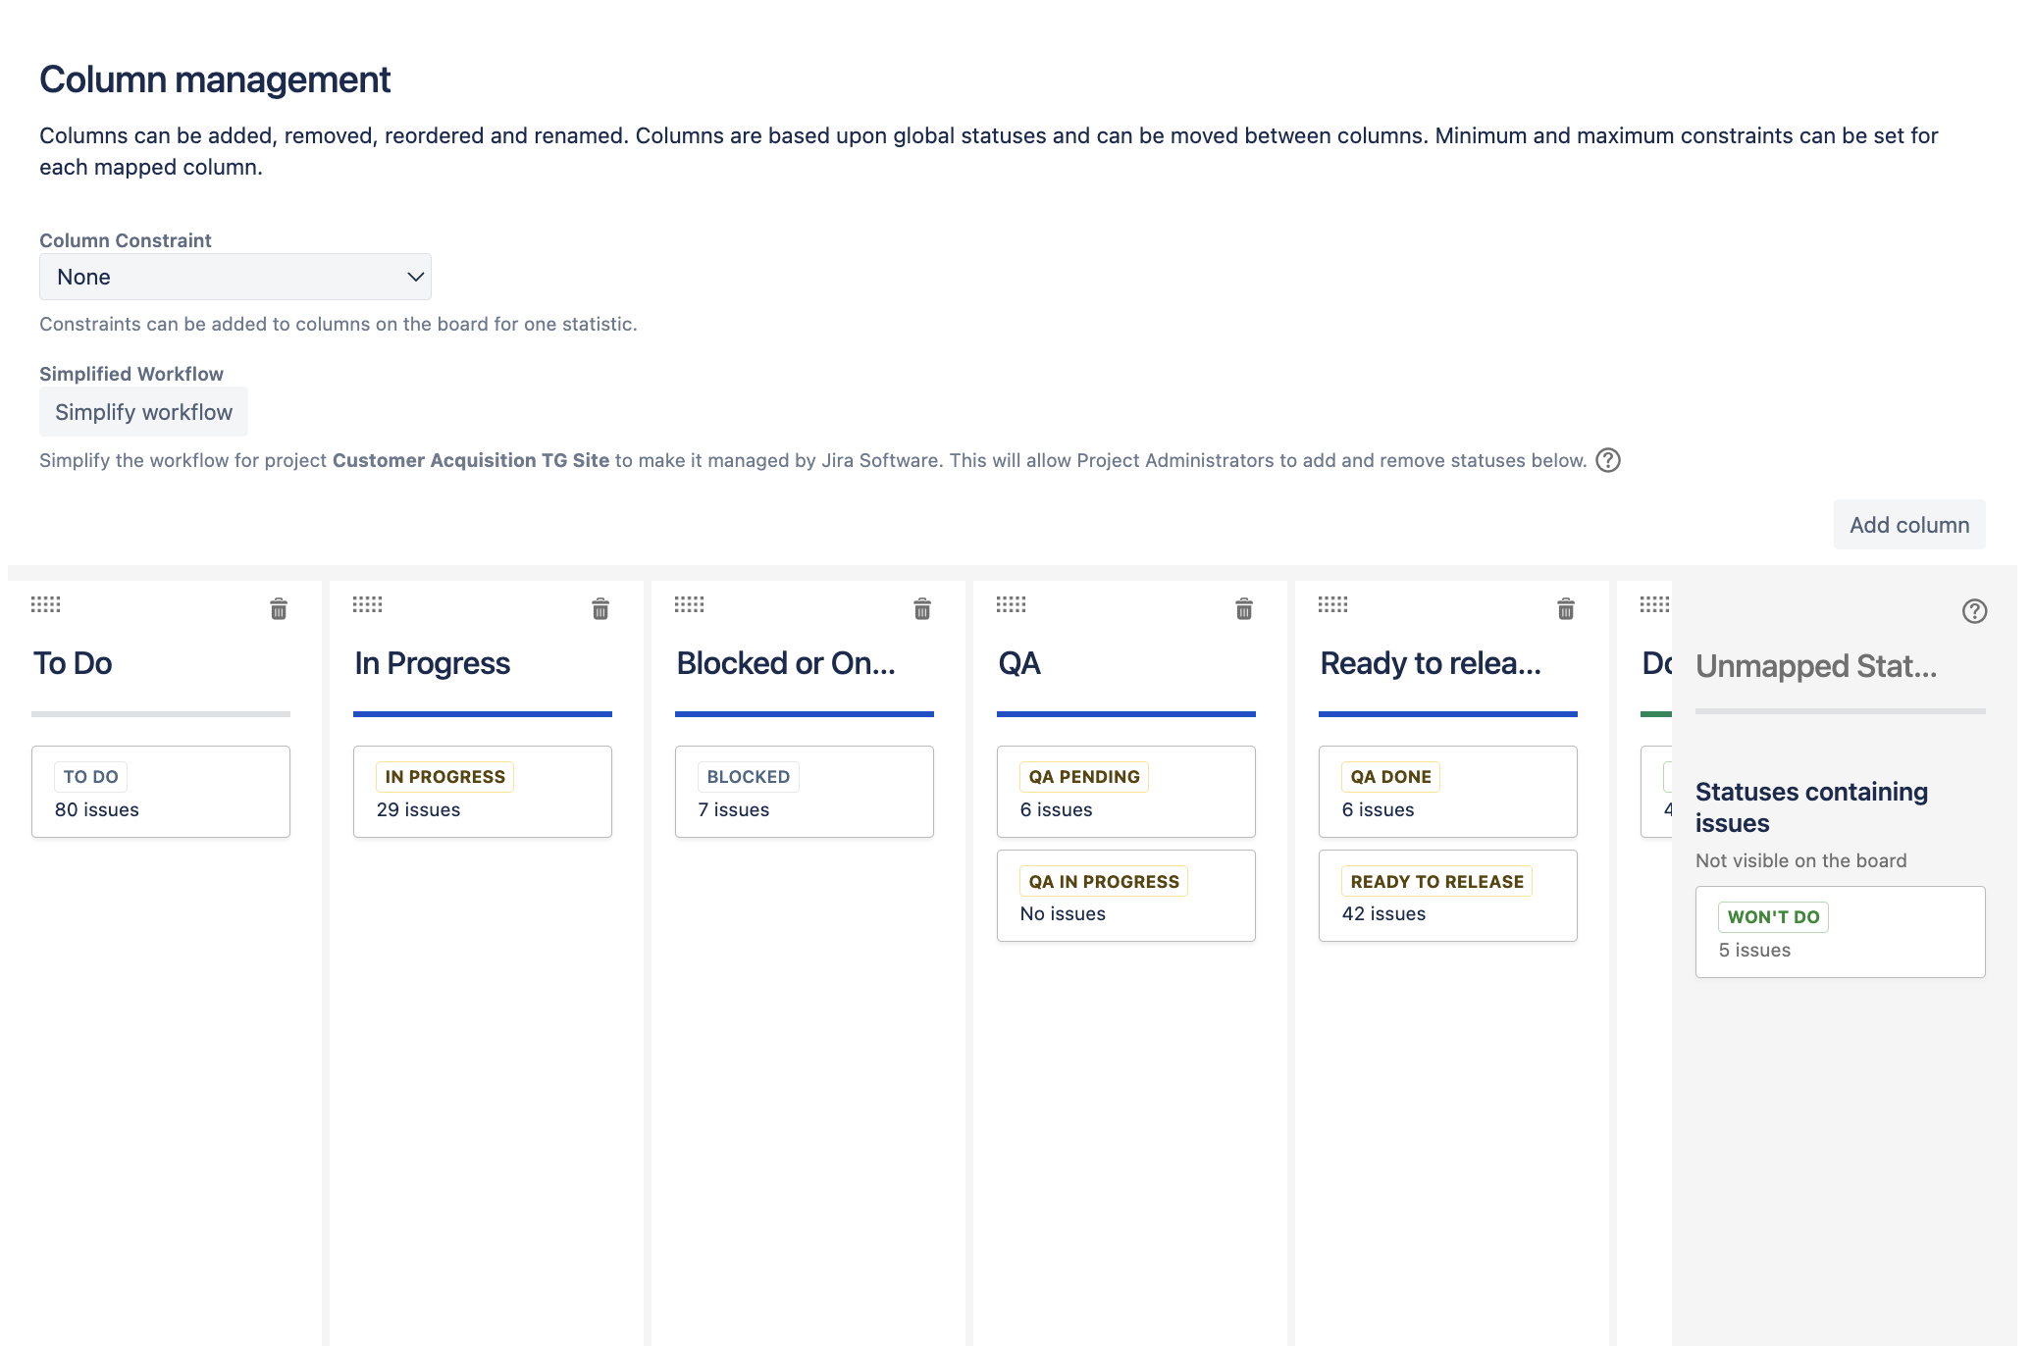Image resolution: width=2033 pixels, height=1346 pixels.
Task: Click the In Progress column title
Action: tap(432, 664)
